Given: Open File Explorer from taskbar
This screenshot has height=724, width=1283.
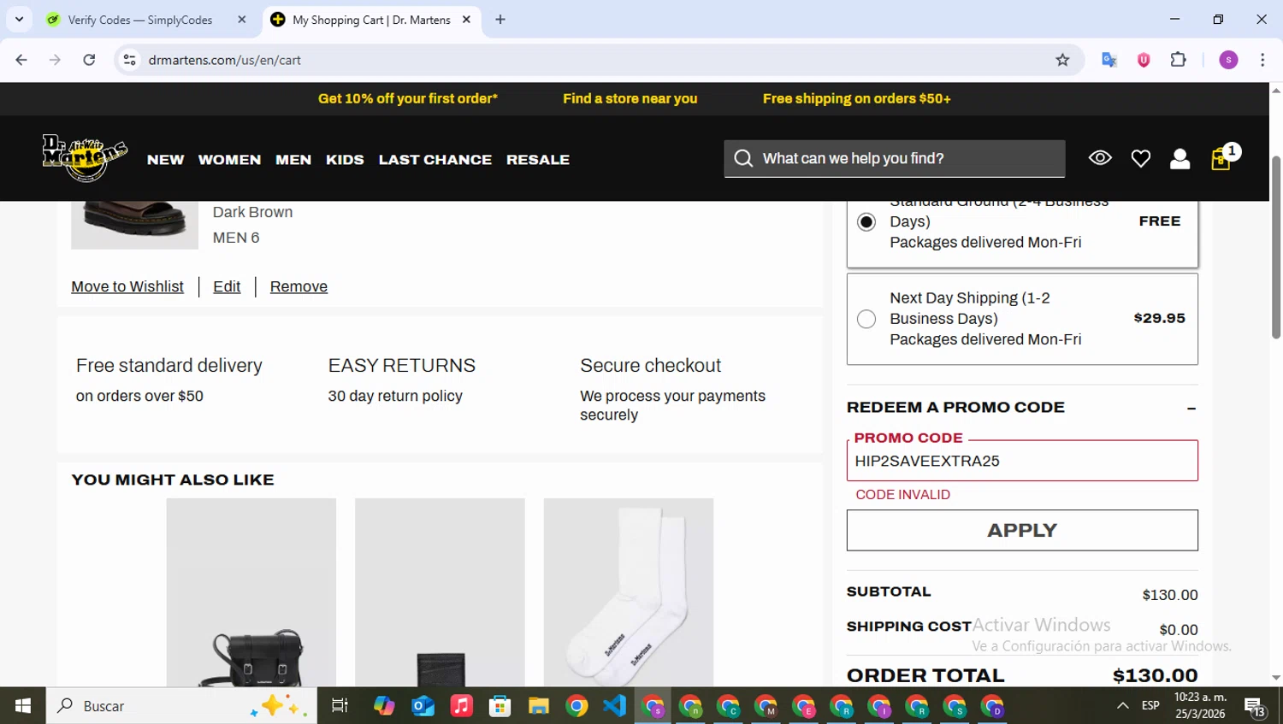Looking at the screenshot, I should pos(538,706).
